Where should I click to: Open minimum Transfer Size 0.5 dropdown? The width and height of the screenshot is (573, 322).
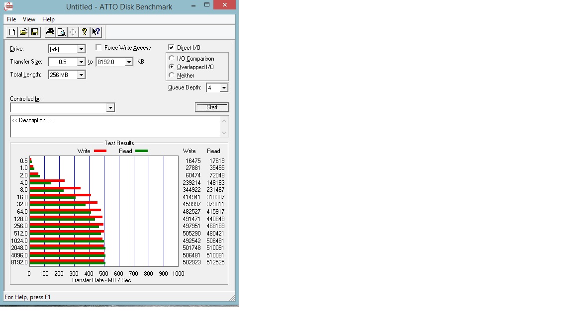(x=81, y=62)
